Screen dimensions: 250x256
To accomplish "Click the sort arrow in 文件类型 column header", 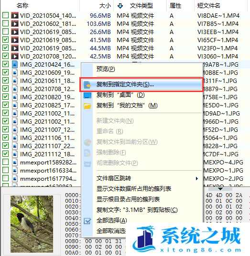I will point(120,6).
